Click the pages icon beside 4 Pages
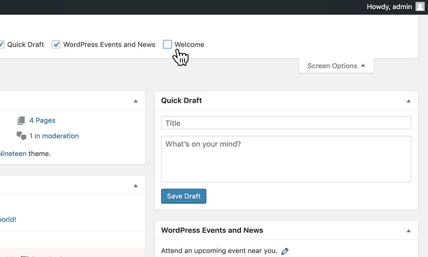 [x=21, y=120]
